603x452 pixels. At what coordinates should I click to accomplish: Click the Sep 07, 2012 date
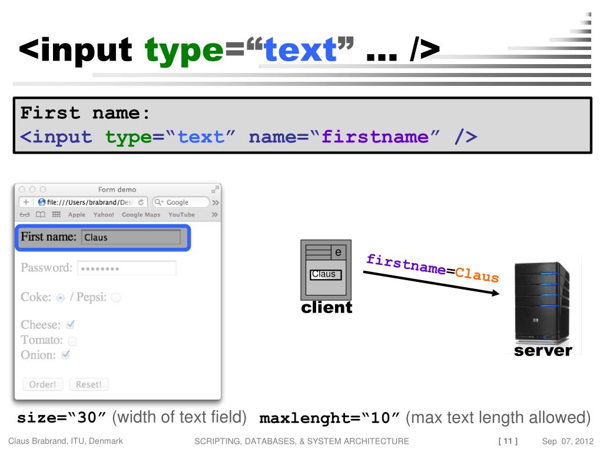pyautogui.click(x=568, y=441)
